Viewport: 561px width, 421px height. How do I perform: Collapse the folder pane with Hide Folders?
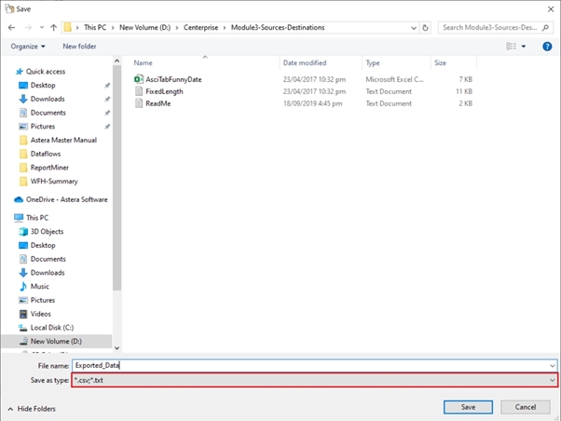click(x=32, y=408)
